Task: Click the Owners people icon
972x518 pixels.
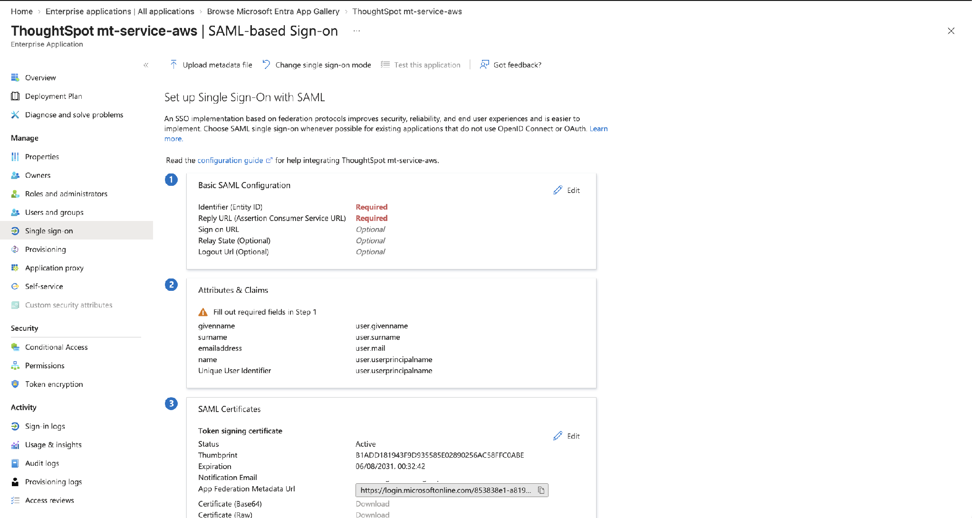Action: 15,175
